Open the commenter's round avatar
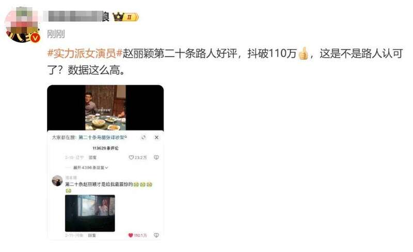Image resolution: width=413 pixels, height=252 pixels. click(57, 181)
